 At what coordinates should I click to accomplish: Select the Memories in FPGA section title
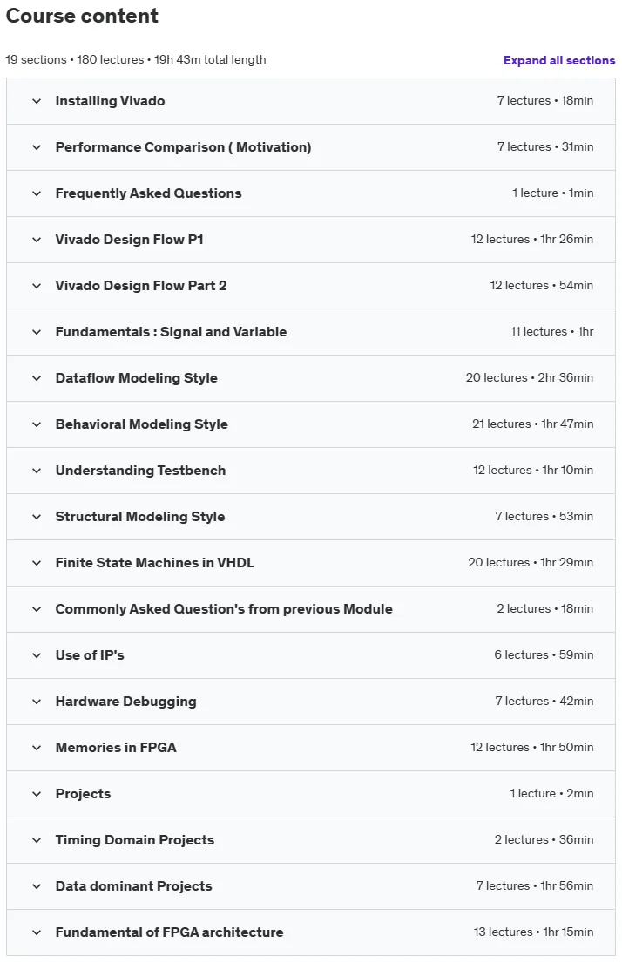[116, 748]
